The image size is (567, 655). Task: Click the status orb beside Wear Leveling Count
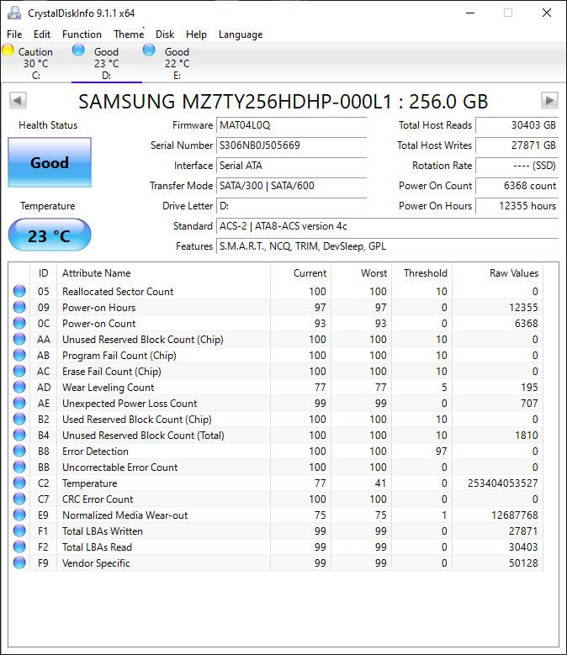19,388
